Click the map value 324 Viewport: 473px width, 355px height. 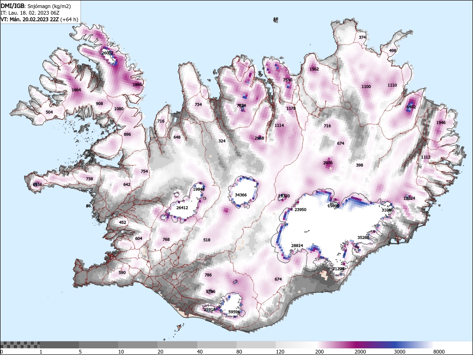click(x=222, y=141)
